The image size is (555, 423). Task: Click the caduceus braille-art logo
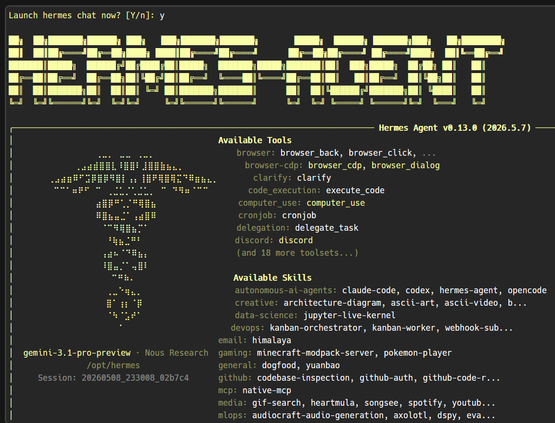[133, 240]
